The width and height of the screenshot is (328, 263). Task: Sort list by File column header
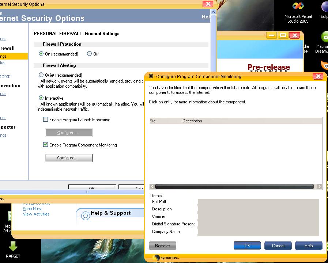(x=165, y=121)
